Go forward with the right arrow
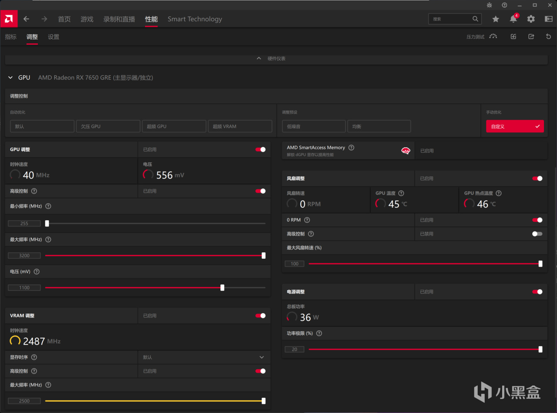This screenshot has width=557, height=413. (44, 19)
